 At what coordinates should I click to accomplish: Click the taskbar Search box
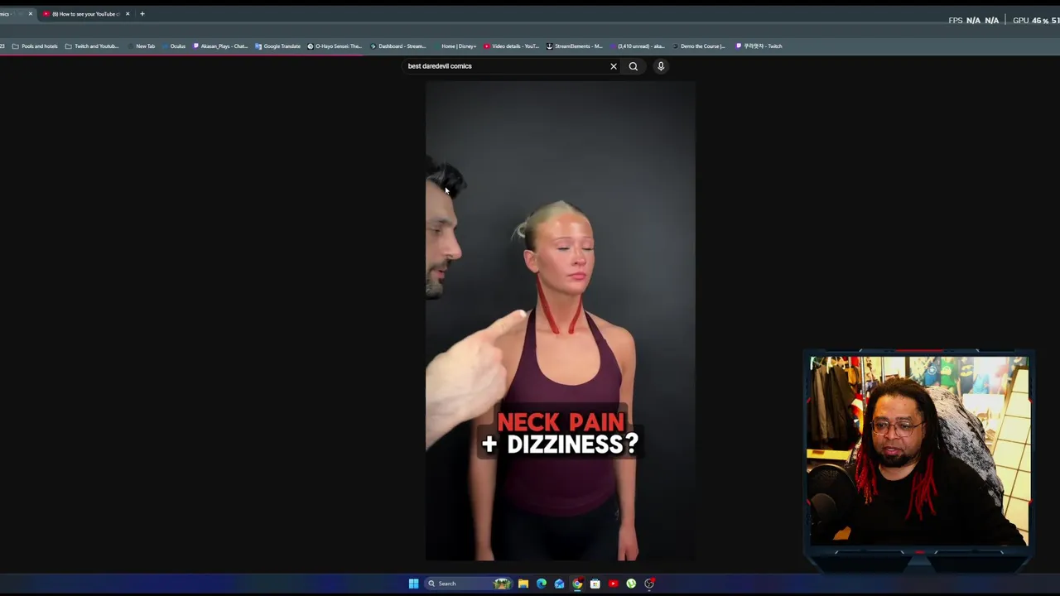[x=468, y=584]
